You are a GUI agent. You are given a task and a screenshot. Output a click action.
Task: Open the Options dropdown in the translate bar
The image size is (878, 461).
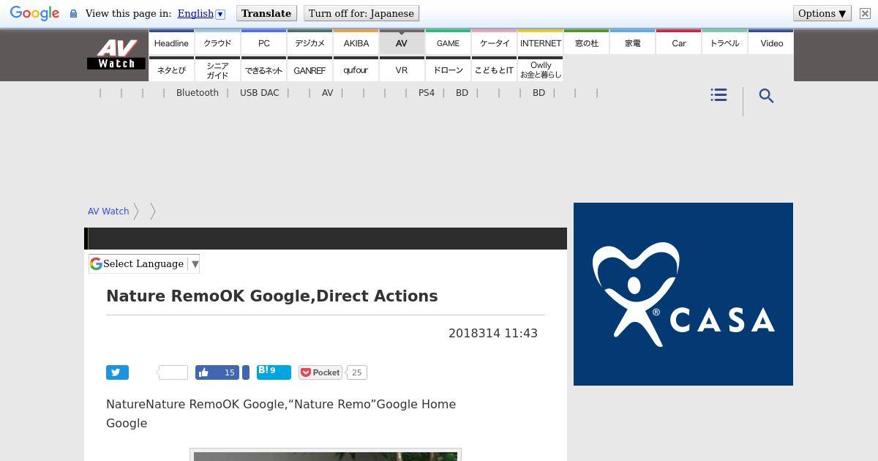822,13
